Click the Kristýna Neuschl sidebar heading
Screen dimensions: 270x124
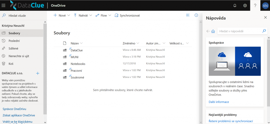tap(13, 26)
